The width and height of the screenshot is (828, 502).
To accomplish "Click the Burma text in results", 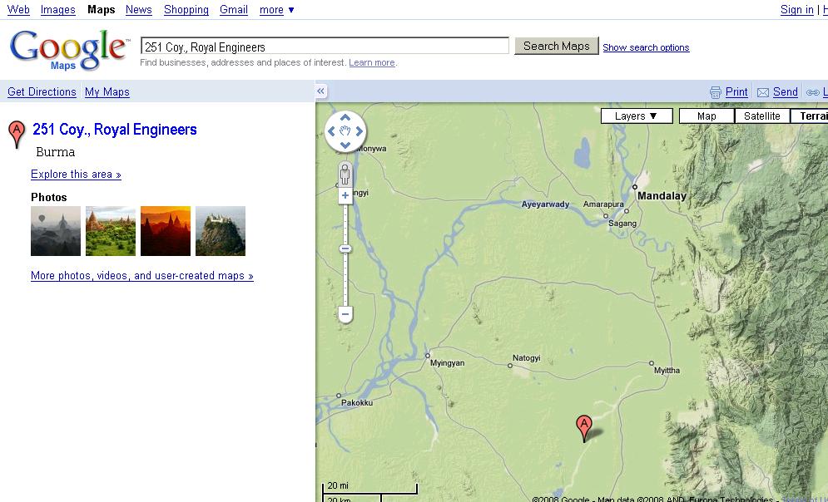I will (56, 152).
